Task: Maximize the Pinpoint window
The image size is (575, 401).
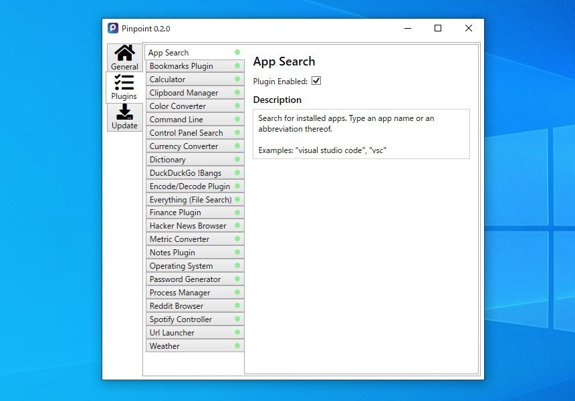Action: 438,28
